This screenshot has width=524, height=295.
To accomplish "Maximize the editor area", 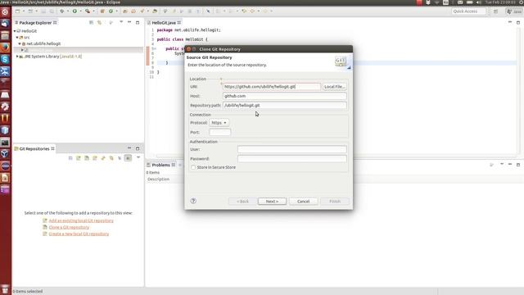I will coord(518,22).
